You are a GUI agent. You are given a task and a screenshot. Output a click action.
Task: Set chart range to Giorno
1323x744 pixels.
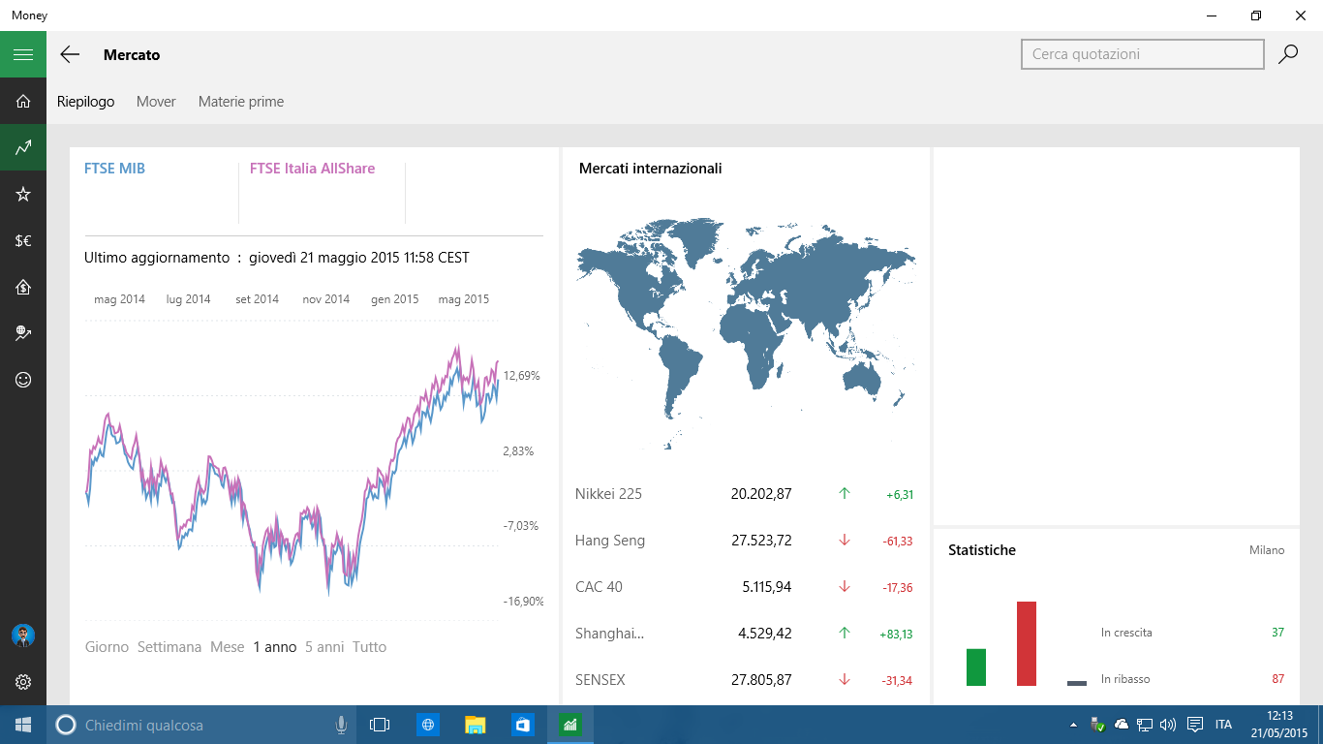coord(107,647)
